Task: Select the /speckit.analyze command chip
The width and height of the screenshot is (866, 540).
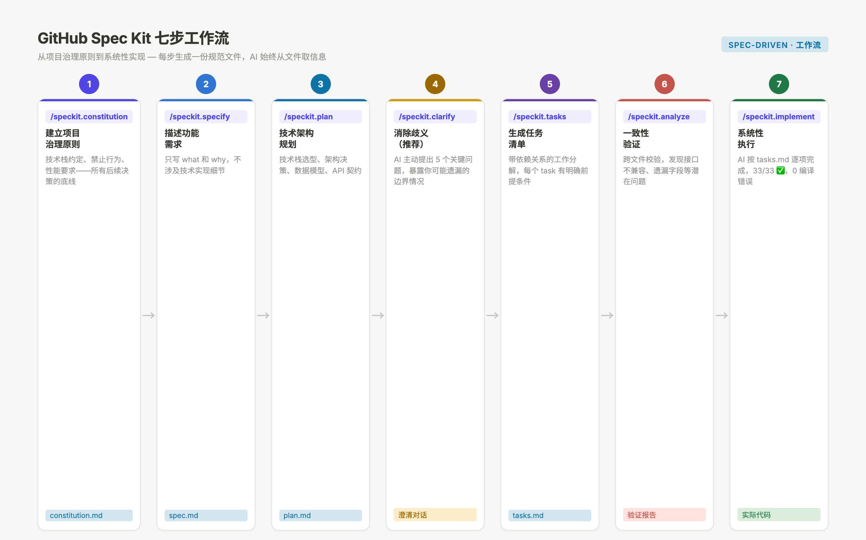Action: [x=665, y=117]
